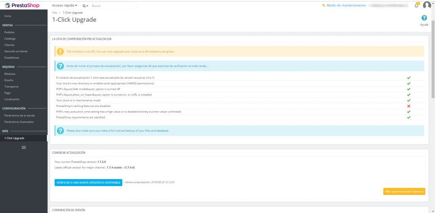Click the Última comprobación timestamp text
This screenshot has height=213, width=435.
click(150, 182)
